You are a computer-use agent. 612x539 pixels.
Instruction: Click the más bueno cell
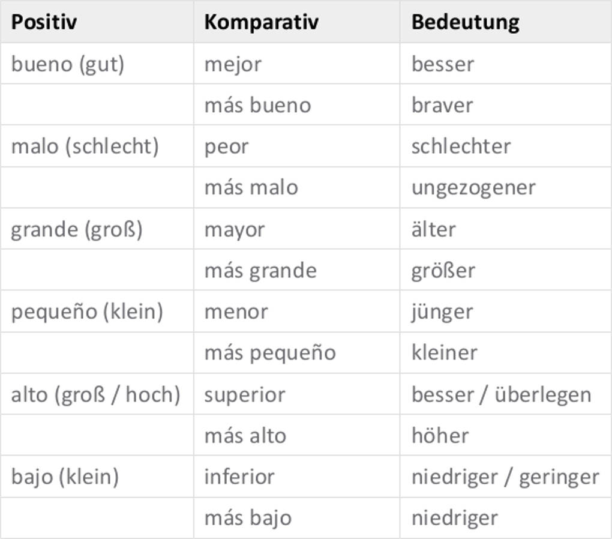pyautogui.click(x=257, y=105)
